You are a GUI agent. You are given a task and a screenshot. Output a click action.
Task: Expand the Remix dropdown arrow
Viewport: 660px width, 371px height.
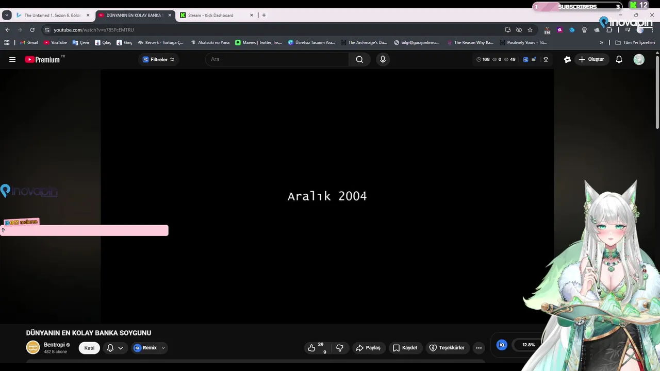tap(163, 348)
